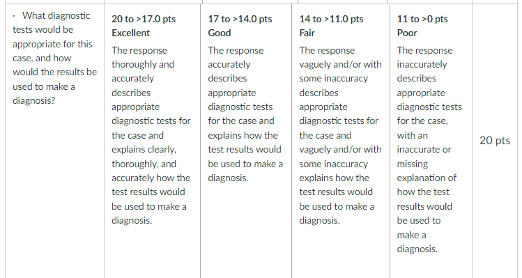Click 'explains how the test results' in Good column

pyautogui.click(x=245, y=142)
